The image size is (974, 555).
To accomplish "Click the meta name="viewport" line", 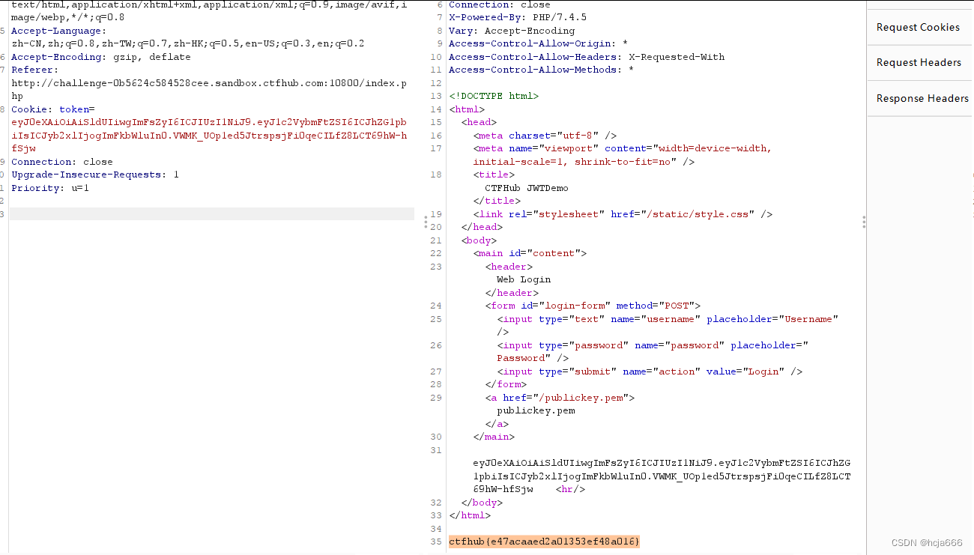I will click(623, 155).
